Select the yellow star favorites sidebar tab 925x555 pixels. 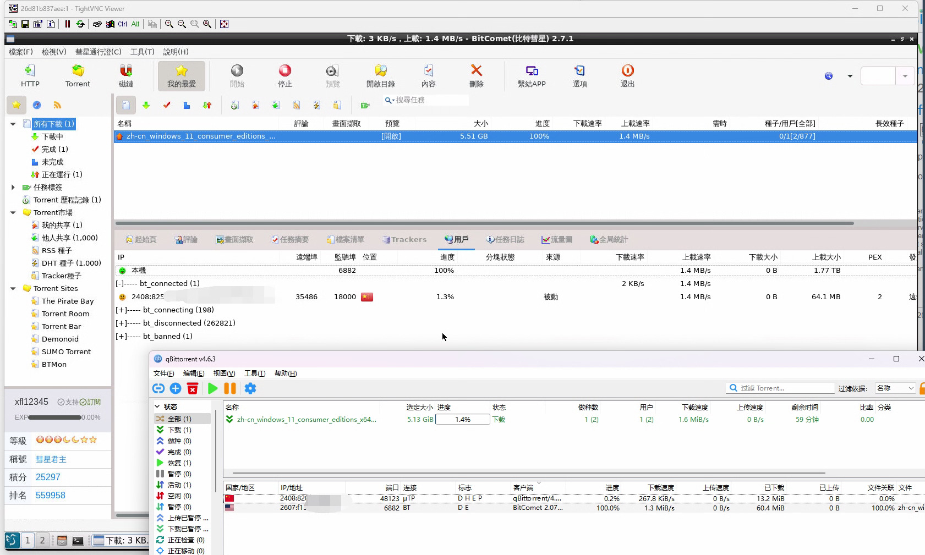click(17, 105)
